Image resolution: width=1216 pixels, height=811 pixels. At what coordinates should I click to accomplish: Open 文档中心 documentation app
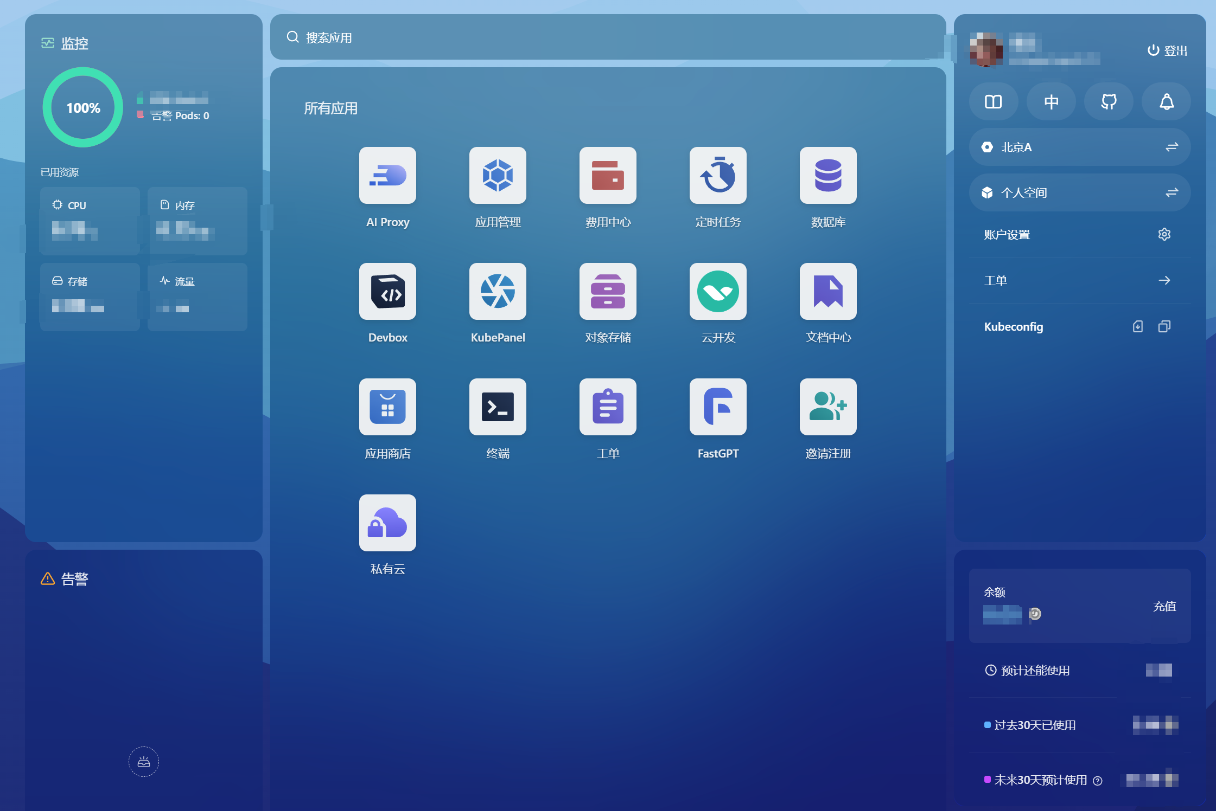pos(828,291)
